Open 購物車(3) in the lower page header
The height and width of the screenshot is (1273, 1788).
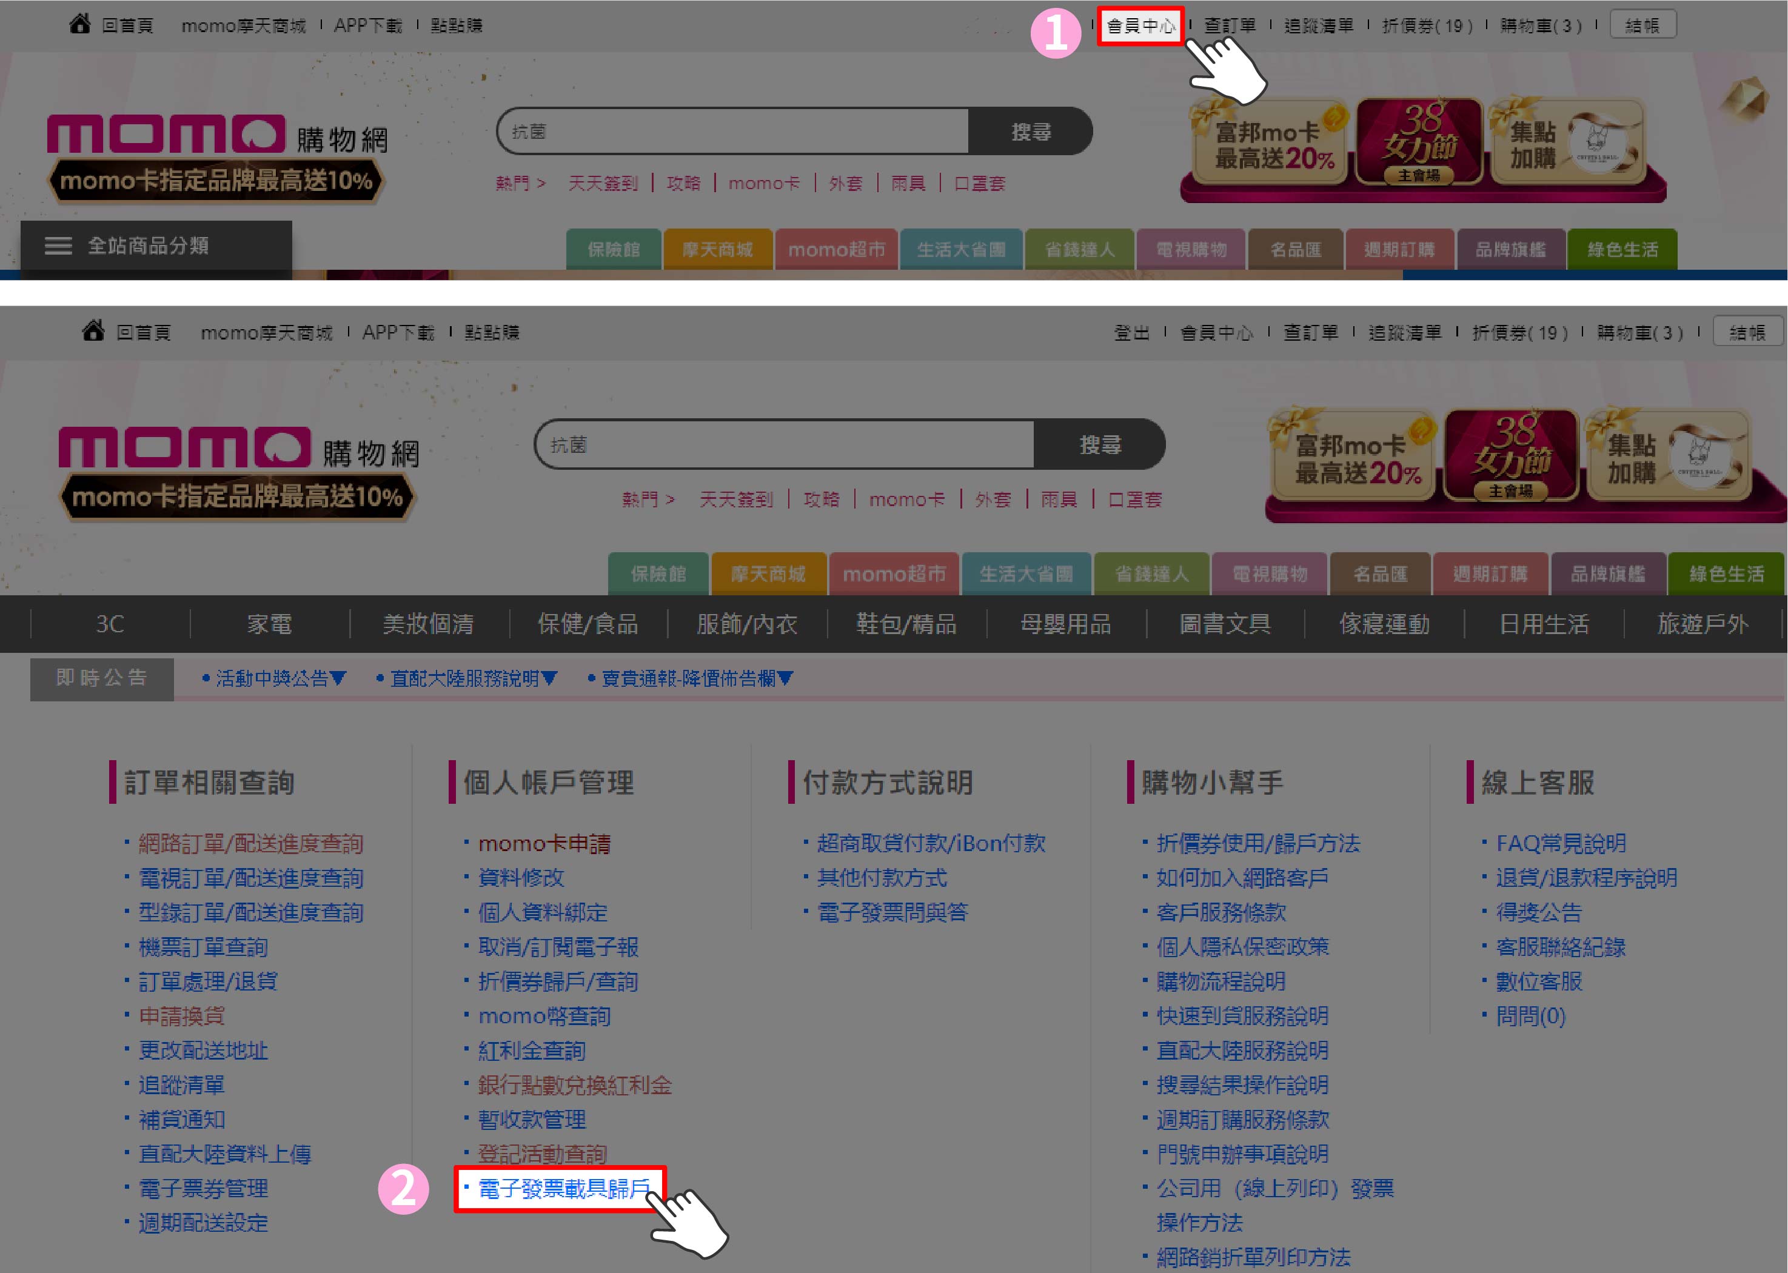tap(1640, 333)
